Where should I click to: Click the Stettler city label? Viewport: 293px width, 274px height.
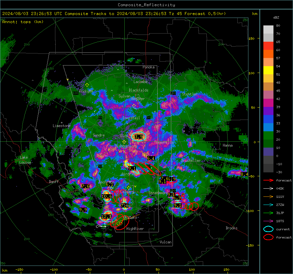point(190,94)
